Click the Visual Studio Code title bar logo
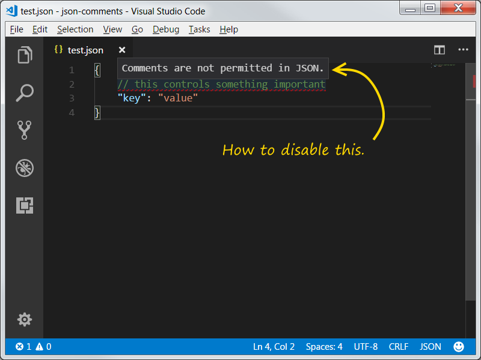This screenshot has height=360, width=481. point(12,11)
